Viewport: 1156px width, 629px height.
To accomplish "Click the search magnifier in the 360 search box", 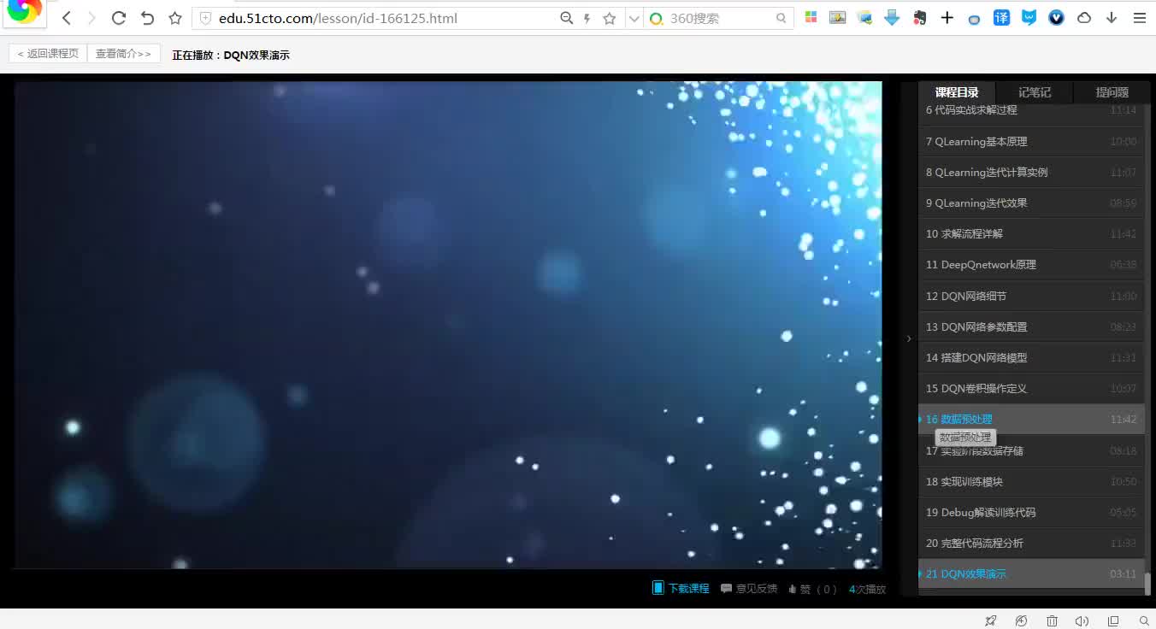I will pos(781,18).
